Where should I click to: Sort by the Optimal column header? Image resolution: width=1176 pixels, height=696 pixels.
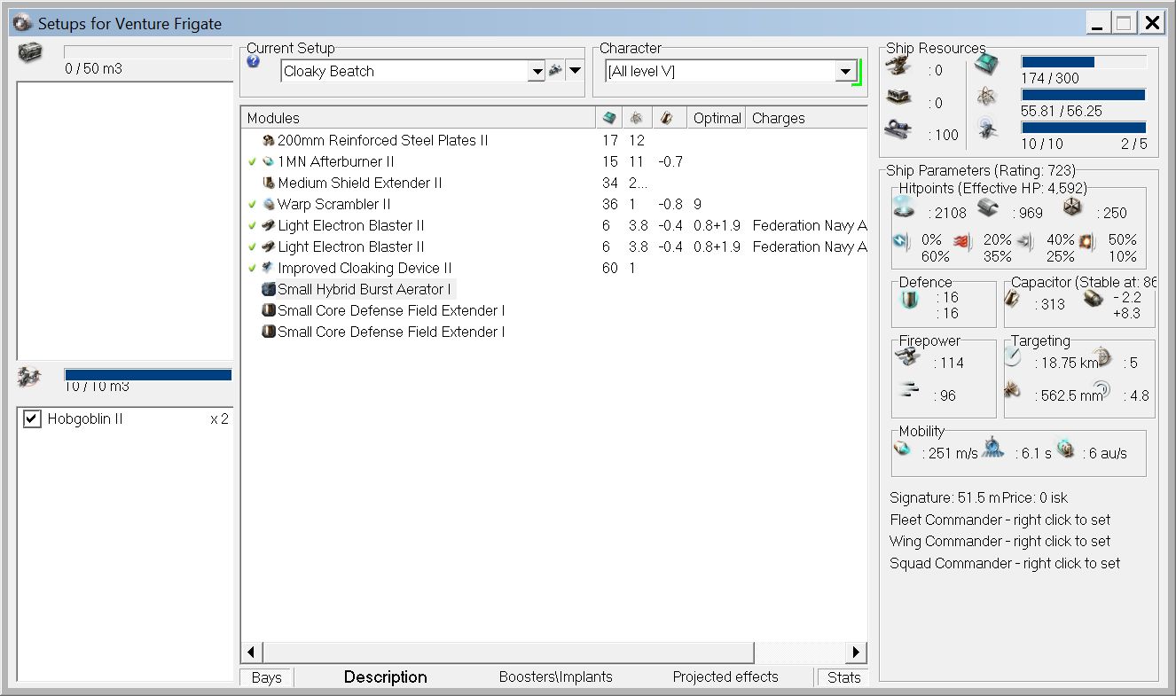pyautogui.click(x=717, y=118)
